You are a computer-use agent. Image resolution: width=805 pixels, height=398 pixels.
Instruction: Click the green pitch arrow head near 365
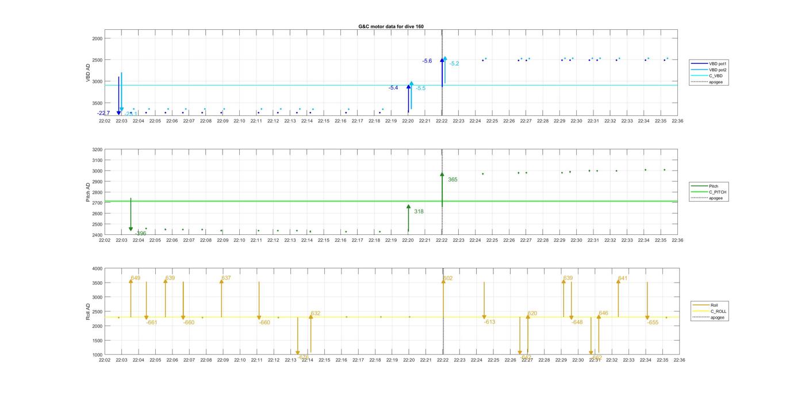[442, 174]
